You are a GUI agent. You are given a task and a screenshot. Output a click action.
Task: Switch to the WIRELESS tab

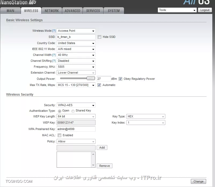tap(31, 11)
